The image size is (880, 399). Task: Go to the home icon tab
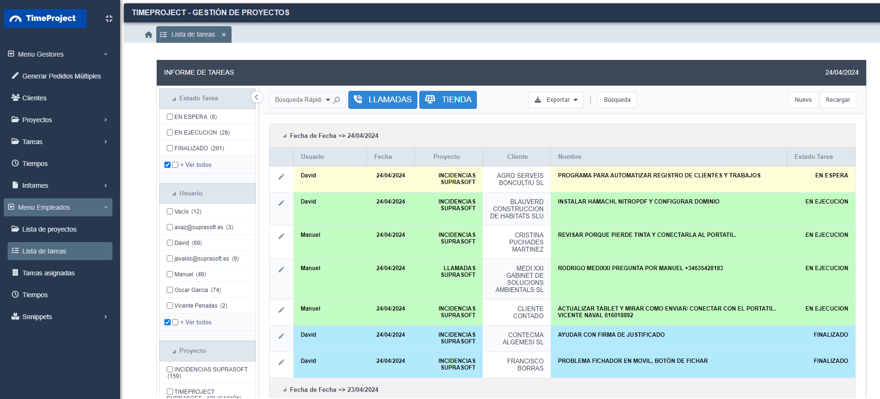click(x=149, y=35)
